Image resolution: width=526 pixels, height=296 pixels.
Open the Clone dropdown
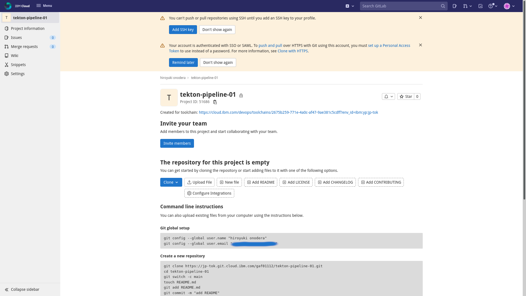(x=171, y=182)
